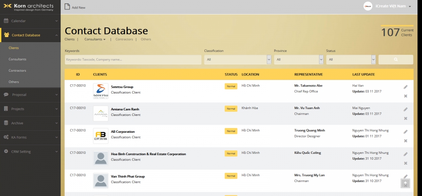Click Amiana Cam Ranh's Normal status badge
Viewport: 422px width, 196px height.
pyautogui.click(x=231, y=109)
